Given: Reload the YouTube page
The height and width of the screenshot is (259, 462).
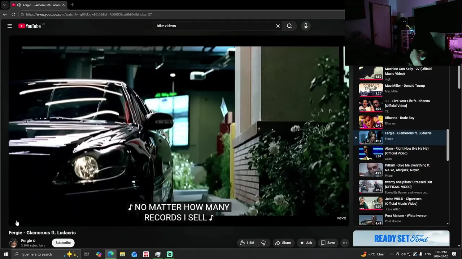Looking at the screenshot, I should click(13, 14).
